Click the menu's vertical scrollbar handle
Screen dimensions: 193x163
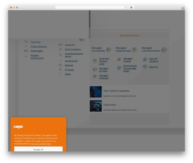(90, 19)
